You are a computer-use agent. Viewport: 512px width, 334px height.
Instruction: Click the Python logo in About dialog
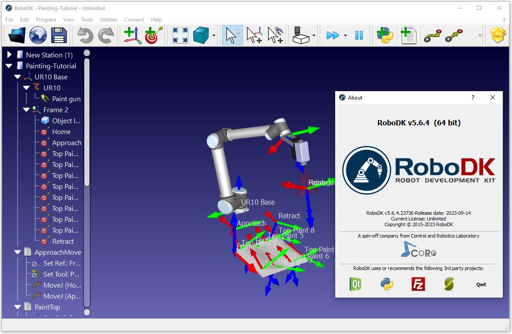[387, 284]
